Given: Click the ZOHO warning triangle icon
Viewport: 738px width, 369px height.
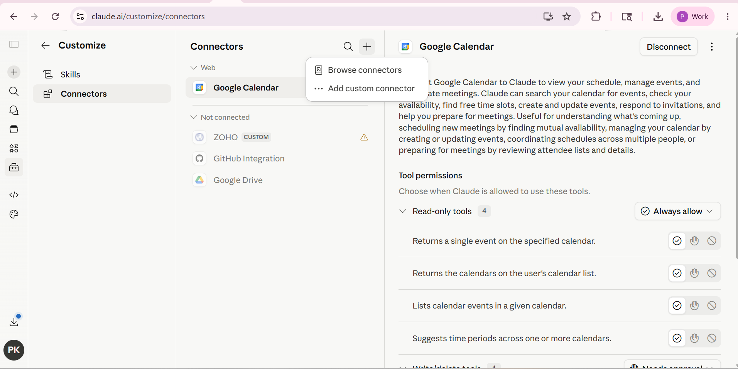Looking at the screenshot, I should 364,137.
